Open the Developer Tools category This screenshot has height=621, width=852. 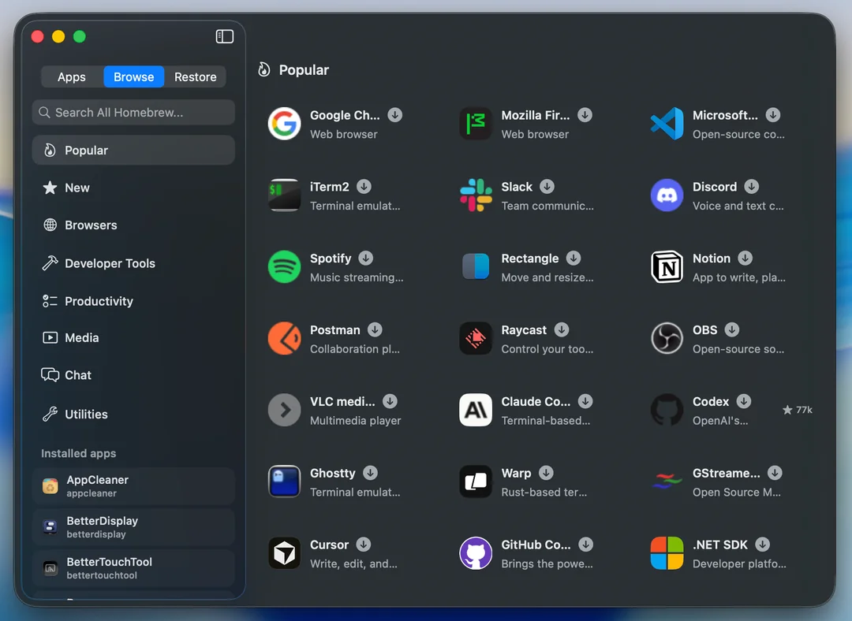[133, 263]
